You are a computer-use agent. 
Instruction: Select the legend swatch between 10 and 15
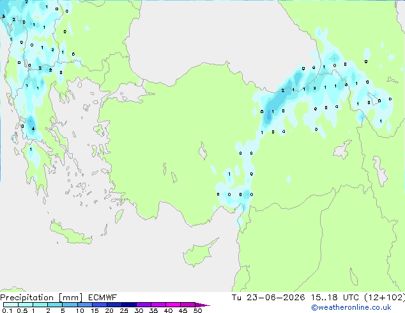pyautogui.click(x=85, y=305)
